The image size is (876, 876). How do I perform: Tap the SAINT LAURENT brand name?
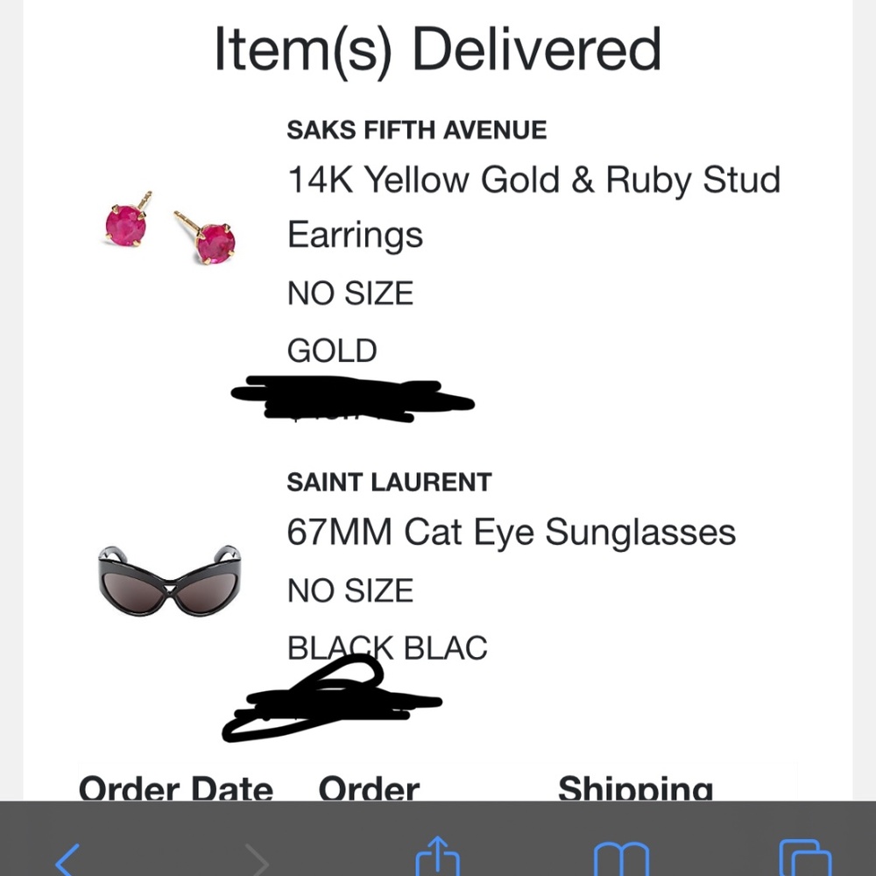389,482
